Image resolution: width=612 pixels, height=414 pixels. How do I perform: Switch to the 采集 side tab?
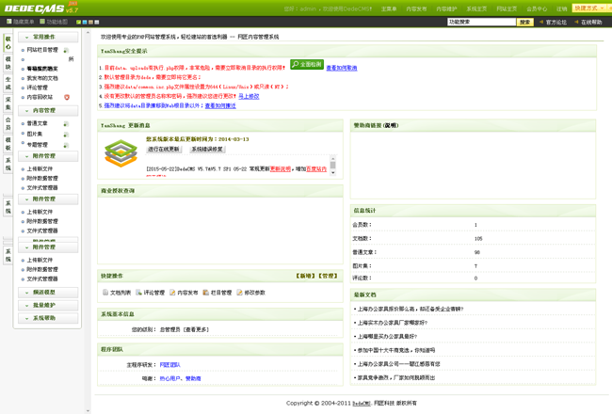[x=8, y=103]
